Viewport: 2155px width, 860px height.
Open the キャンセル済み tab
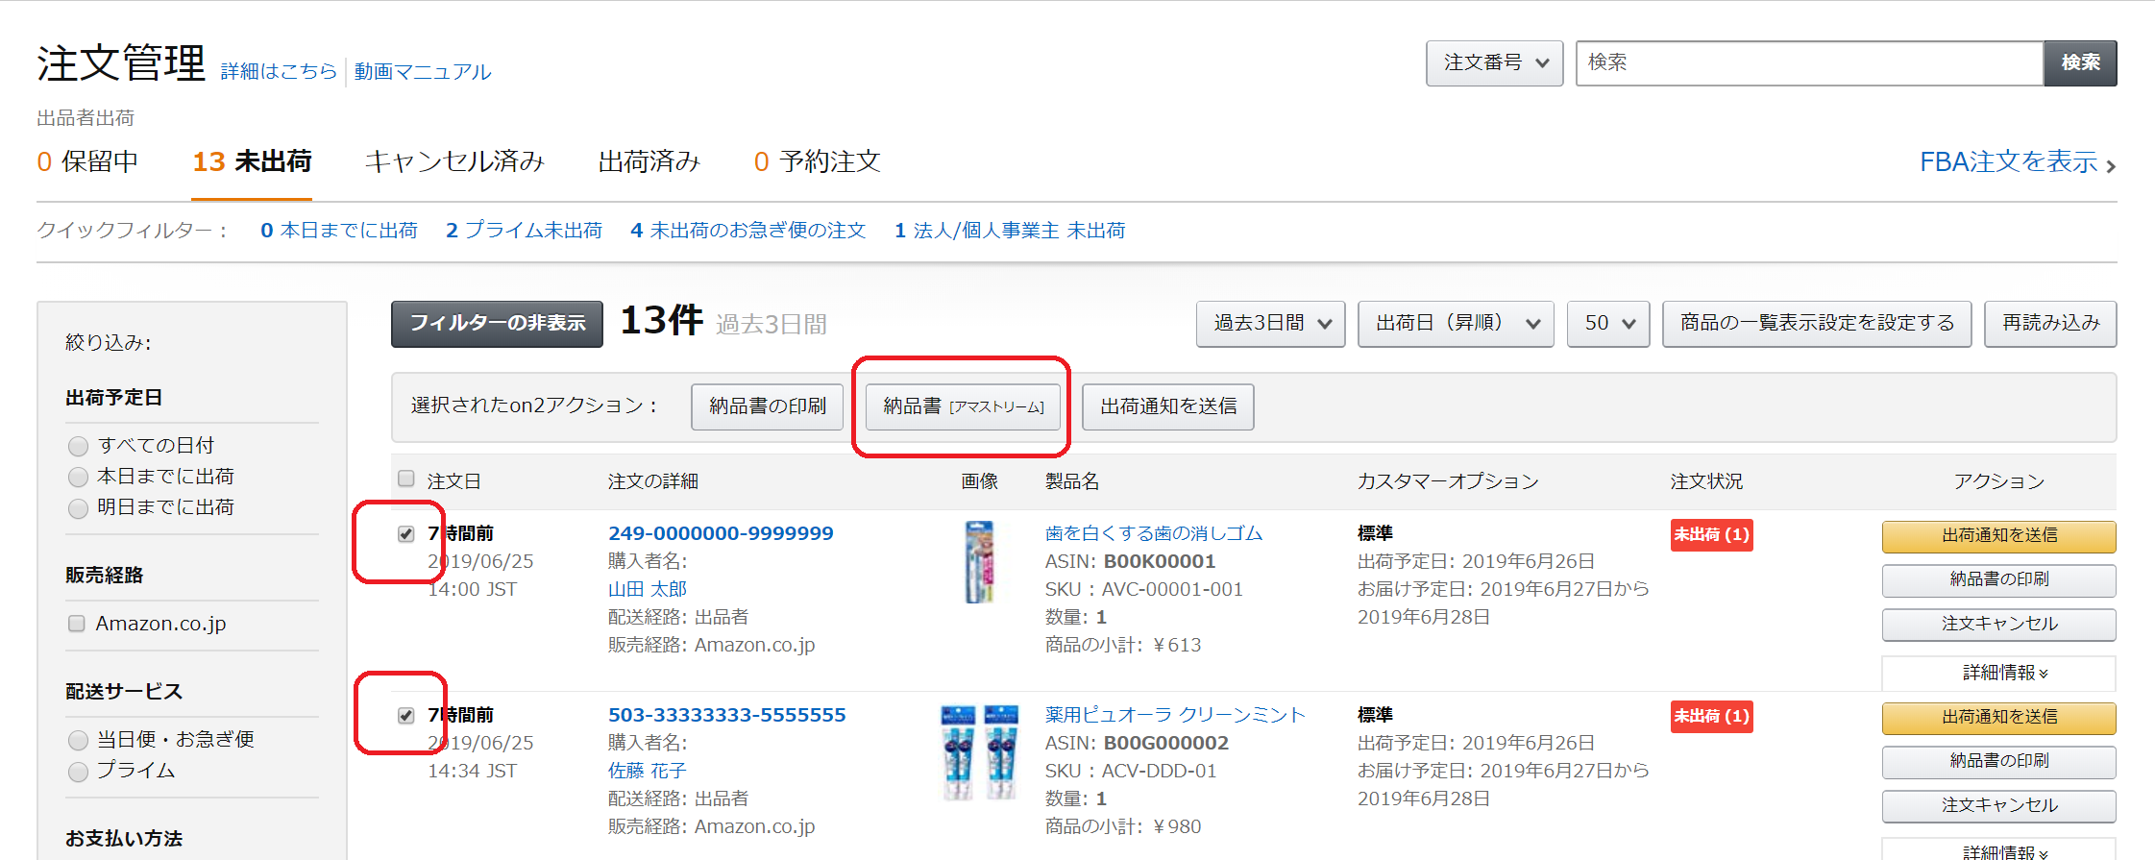point(454,161)
